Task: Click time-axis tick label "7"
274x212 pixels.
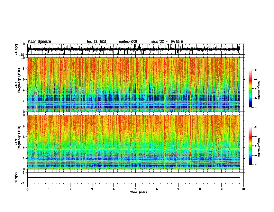Action: coord(178,189)
